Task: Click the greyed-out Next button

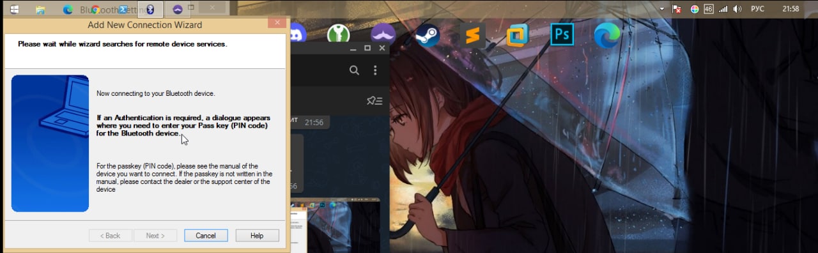Action: 155,236
